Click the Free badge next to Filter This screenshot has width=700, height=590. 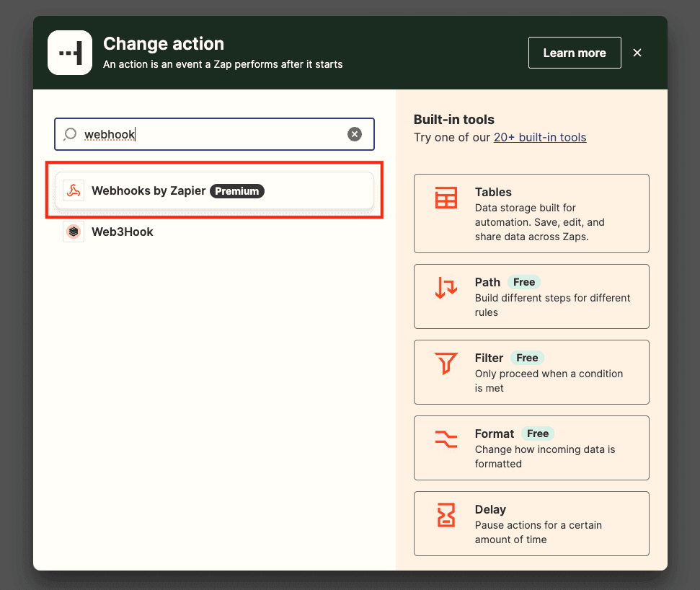point(527,358)
